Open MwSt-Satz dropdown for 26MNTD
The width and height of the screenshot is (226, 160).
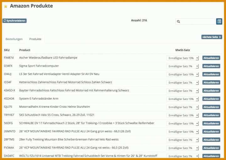click(182, 132)
